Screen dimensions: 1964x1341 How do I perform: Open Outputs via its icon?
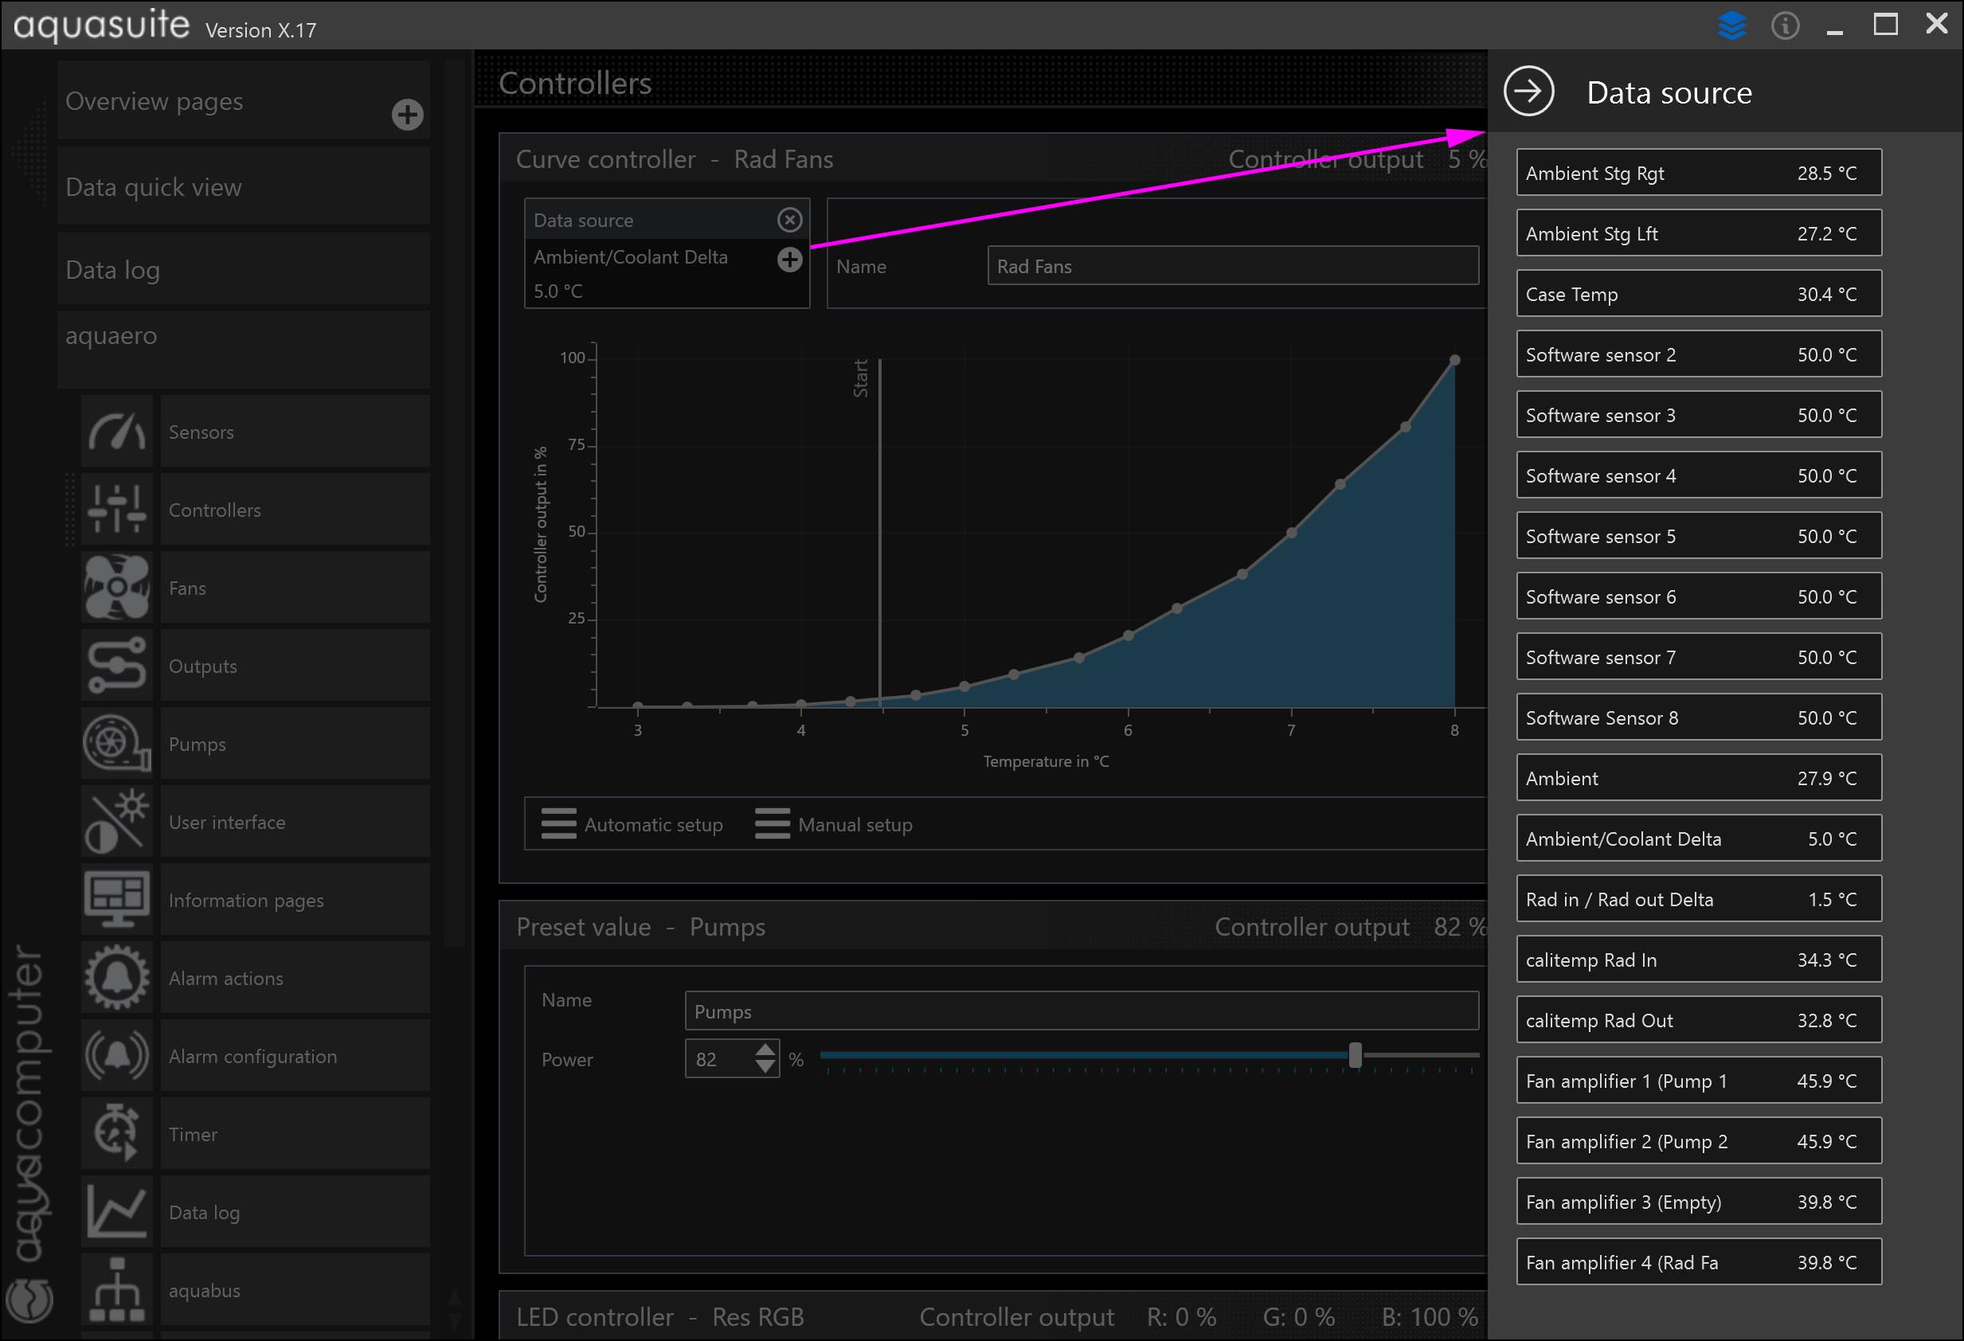pos(116,666)
